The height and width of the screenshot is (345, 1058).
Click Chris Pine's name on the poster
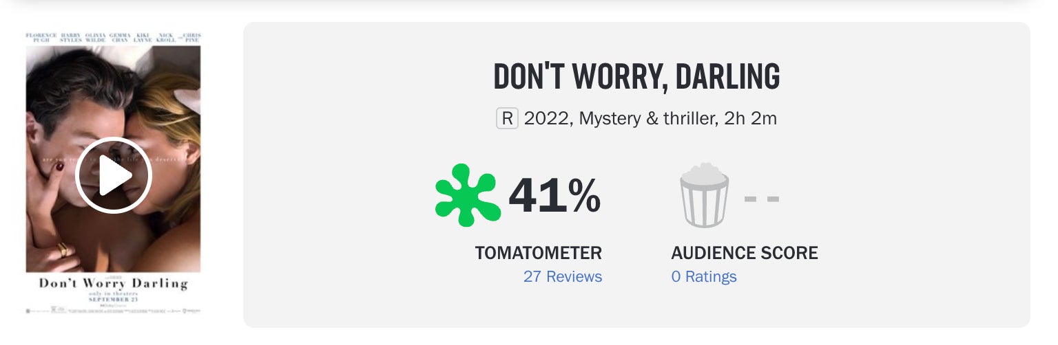(x=190, y=37)
